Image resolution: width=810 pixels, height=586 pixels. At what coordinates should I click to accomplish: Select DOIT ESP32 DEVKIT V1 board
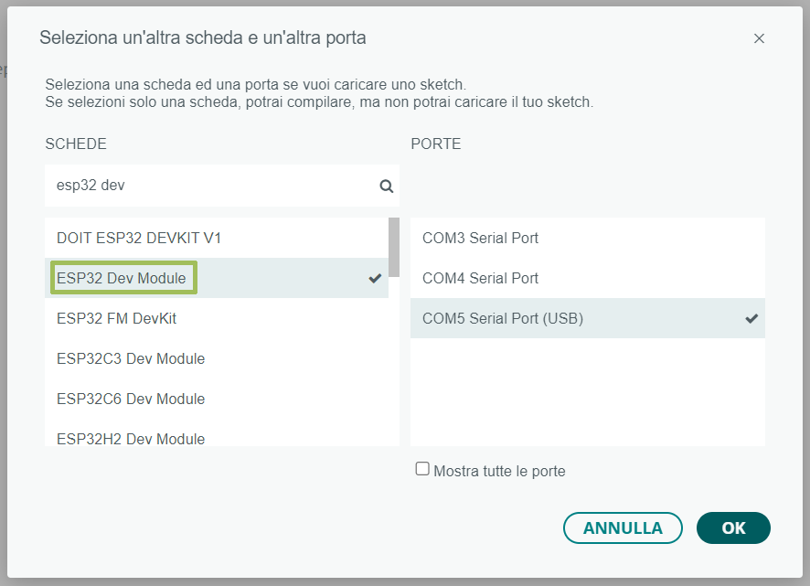pos(217,238)
